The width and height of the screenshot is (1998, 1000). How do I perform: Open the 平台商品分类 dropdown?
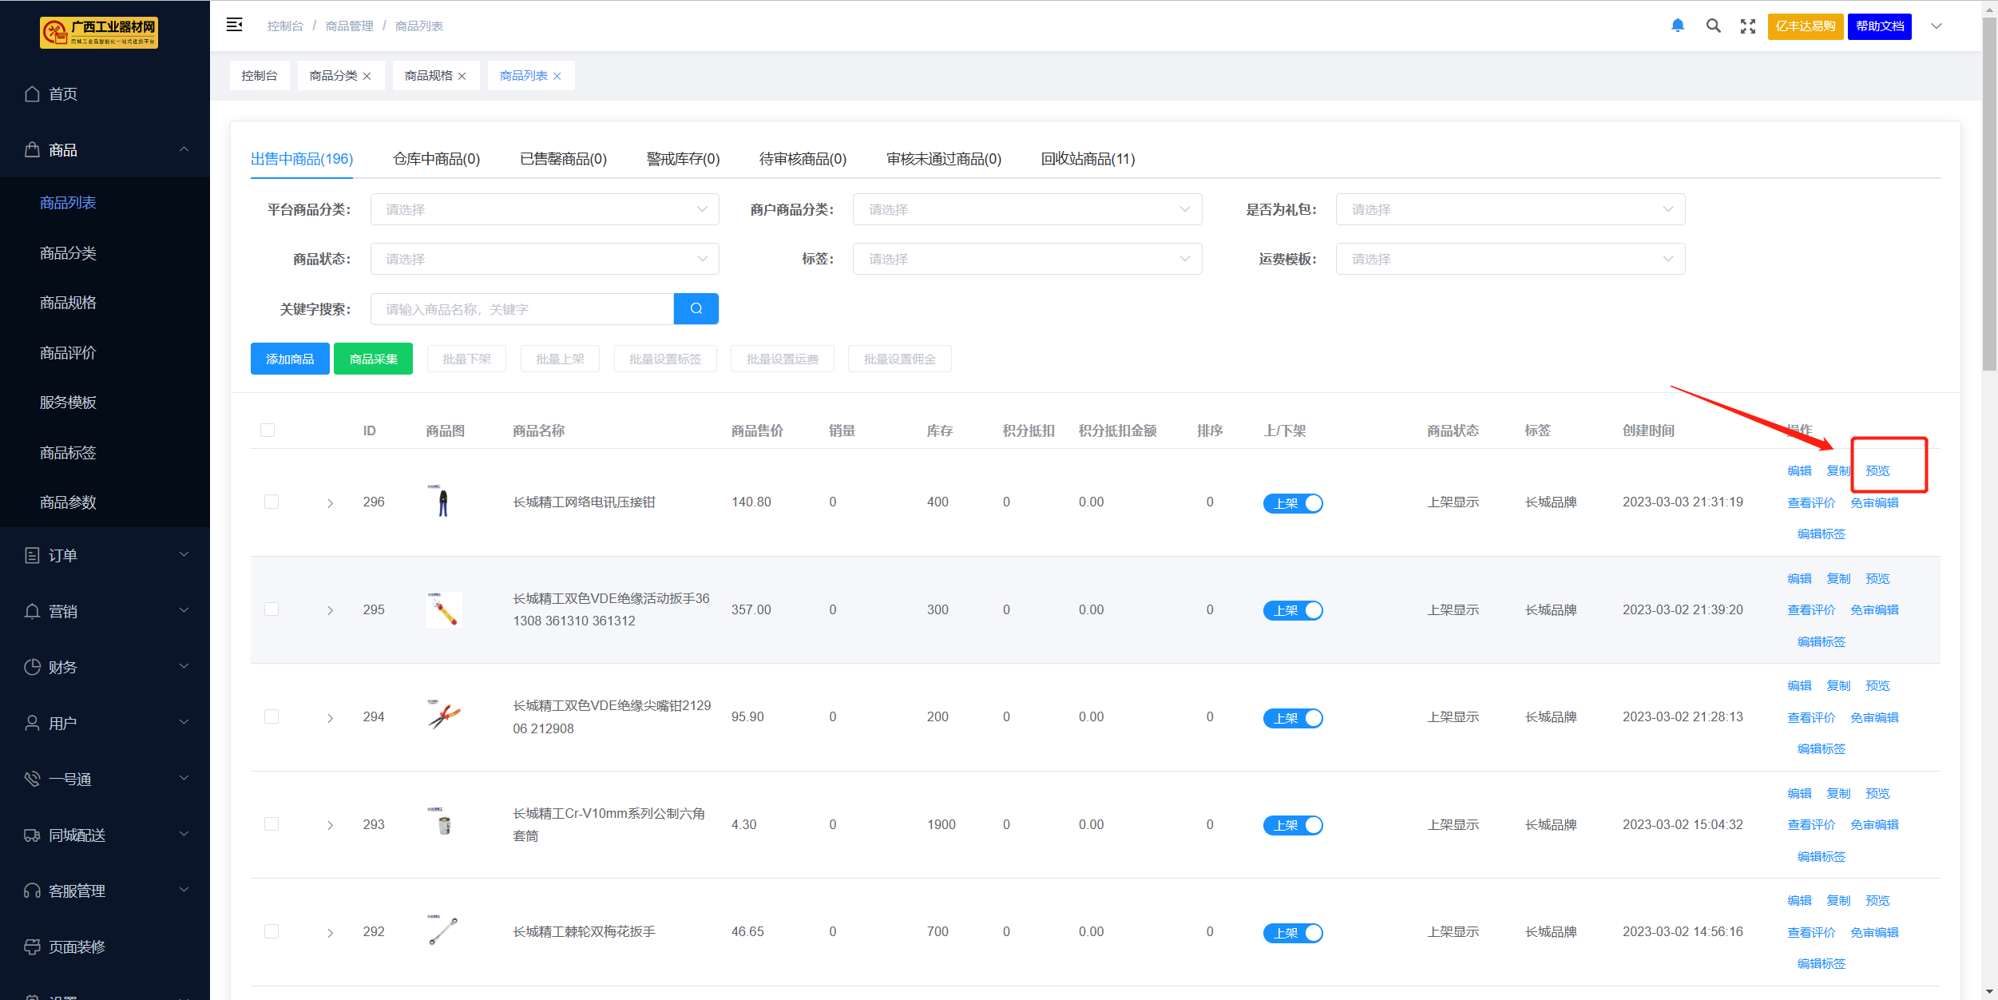545,209
